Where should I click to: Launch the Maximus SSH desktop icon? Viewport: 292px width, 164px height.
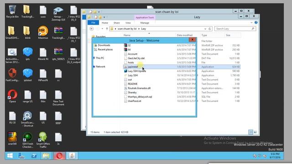pos(43,33)
